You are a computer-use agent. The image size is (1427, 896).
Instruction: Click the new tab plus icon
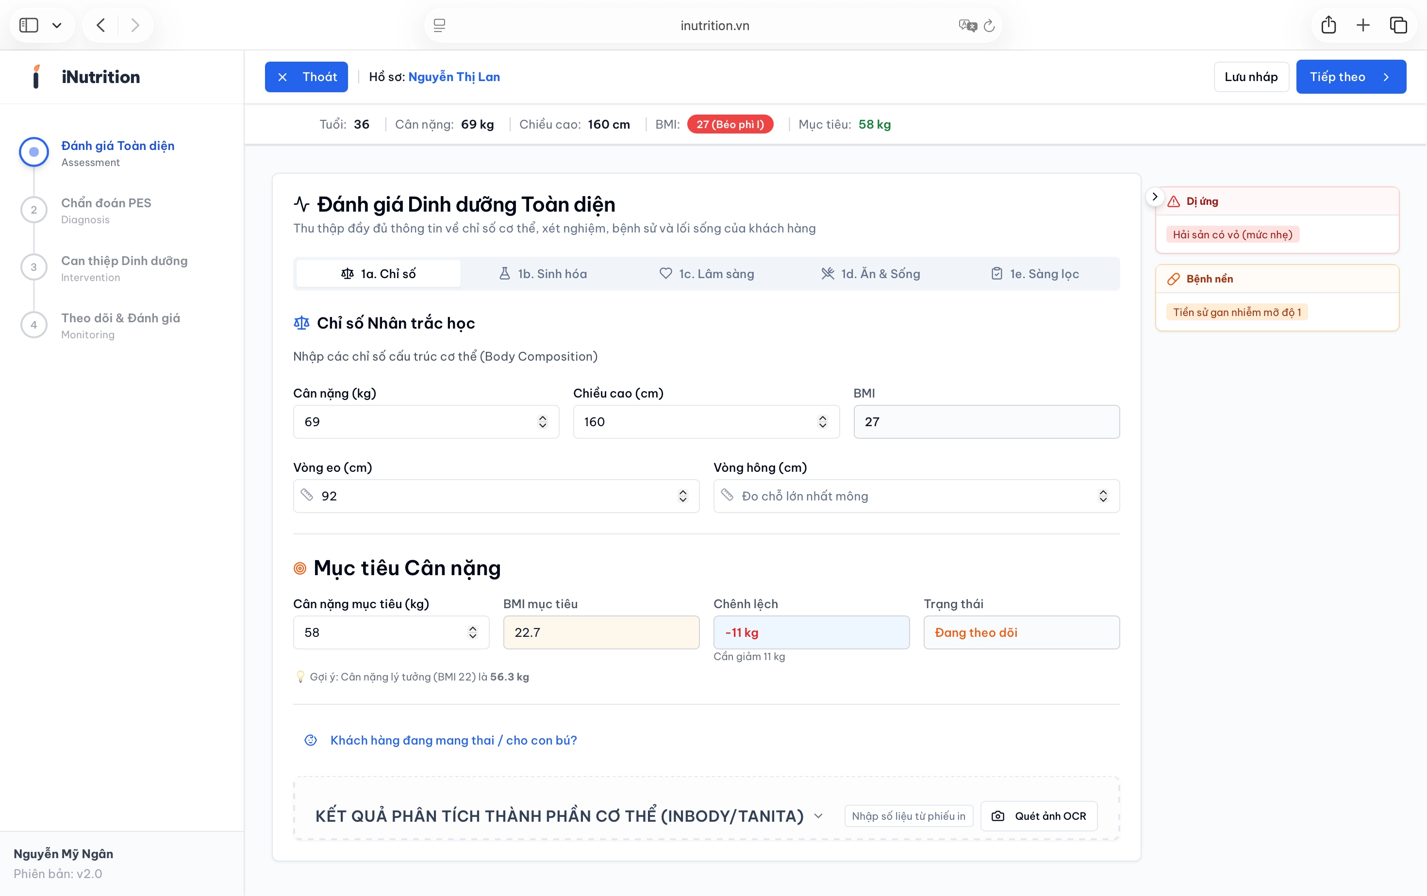pos(1363,25)
